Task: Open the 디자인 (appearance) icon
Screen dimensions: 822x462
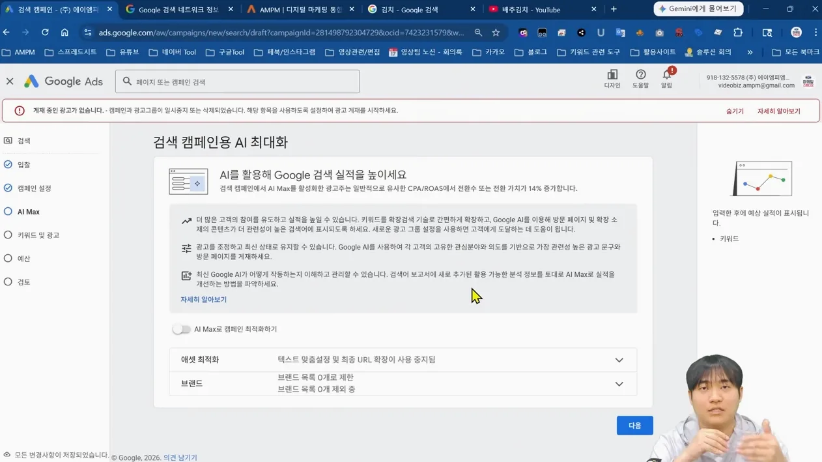Action: pyautogui.click(x=612, y=75)
